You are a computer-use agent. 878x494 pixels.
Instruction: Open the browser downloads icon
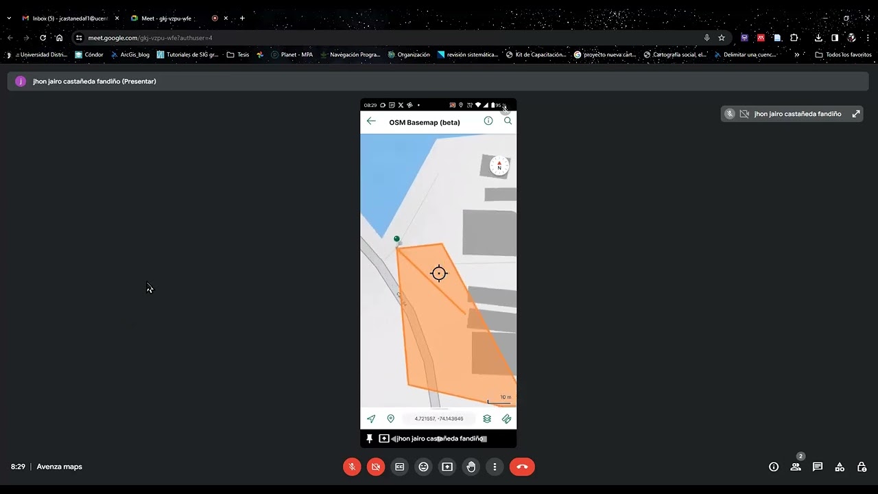pos(818,38)
